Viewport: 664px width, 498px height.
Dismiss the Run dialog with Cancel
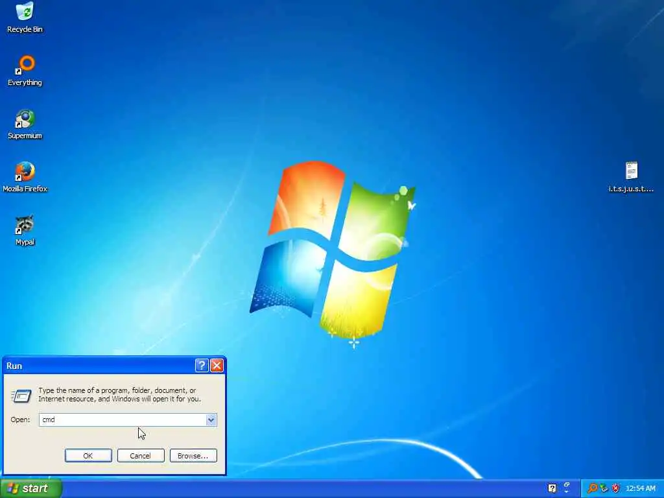pyautogui.click(x=141, y=456)
